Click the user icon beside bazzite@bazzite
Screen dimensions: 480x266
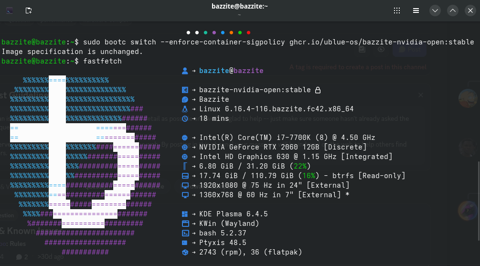(x=184, y=71)
